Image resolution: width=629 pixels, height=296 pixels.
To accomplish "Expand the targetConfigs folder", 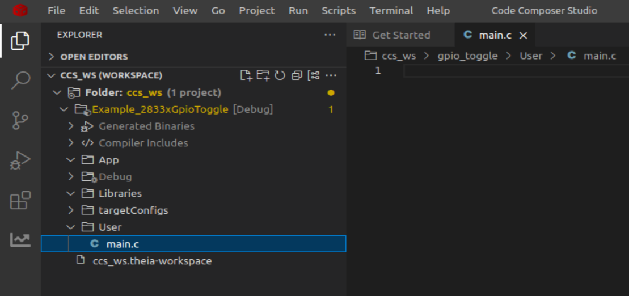I will tap(71, 210).
